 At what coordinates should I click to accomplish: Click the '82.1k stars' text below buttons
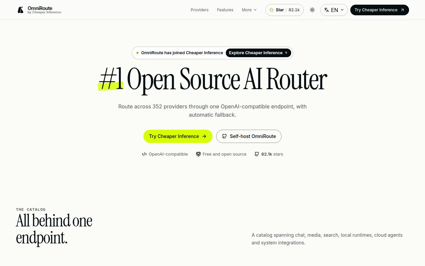point(272,154)
